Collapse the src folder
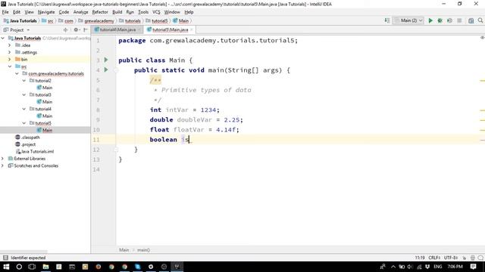Viewport: 485px width, 272px height. pyautogui.click(x=10, y=66)
